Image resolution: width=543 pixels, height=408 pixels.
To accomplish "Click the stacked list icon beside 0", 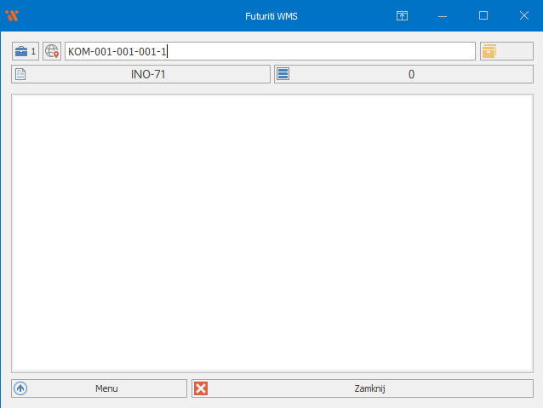I will pyautogui.click(x=283, y=74).
